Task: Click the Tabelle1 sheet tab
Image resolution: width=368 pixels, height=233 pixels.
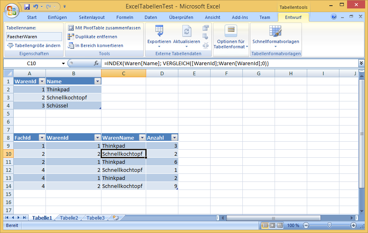Action: [42, 218]
